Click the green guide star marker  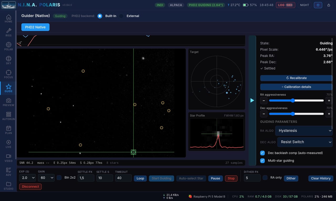click(x=133, y=152)
